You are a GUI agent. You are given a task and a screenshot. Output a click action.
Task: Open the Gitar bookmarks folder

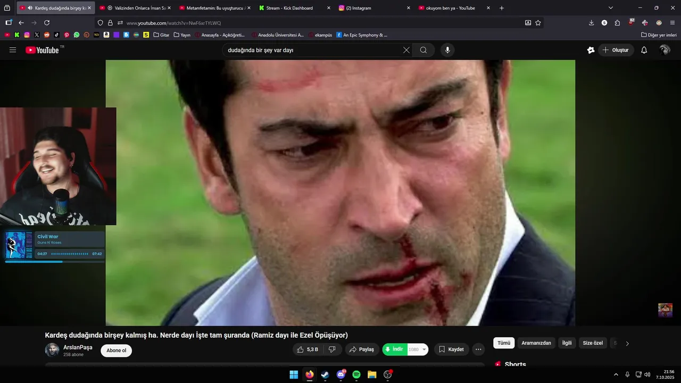tap(161, 35)
